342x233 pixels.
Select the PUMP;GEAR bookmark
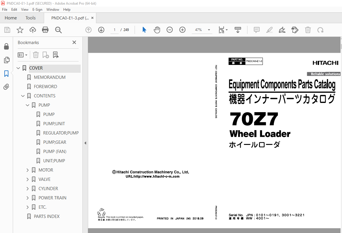55,142
